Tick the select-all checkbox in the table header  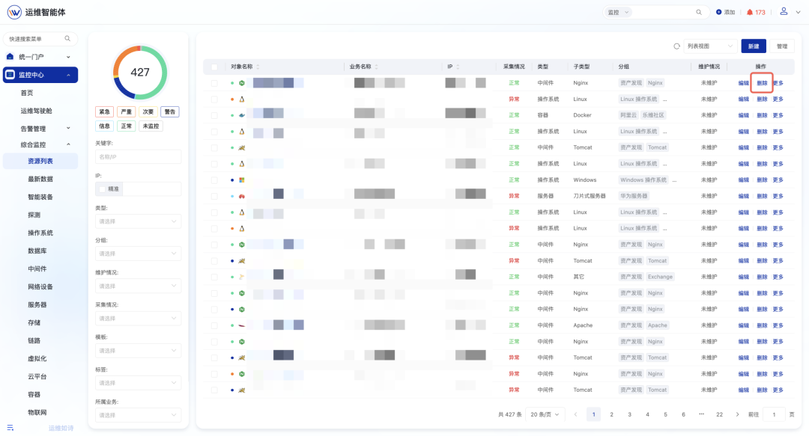[x=214, y=67]
